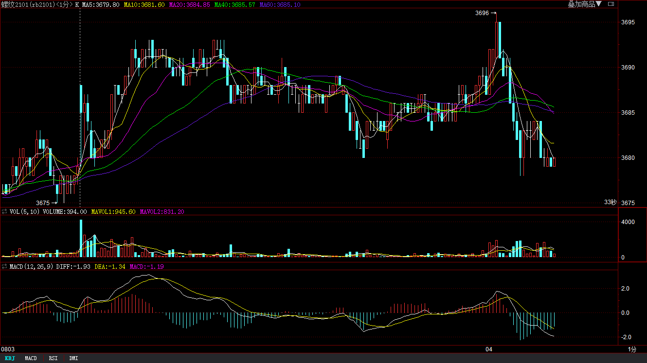Screen dimensions: 647x363
Task: Click the 3690 price axis label
Action: (628, 68)
